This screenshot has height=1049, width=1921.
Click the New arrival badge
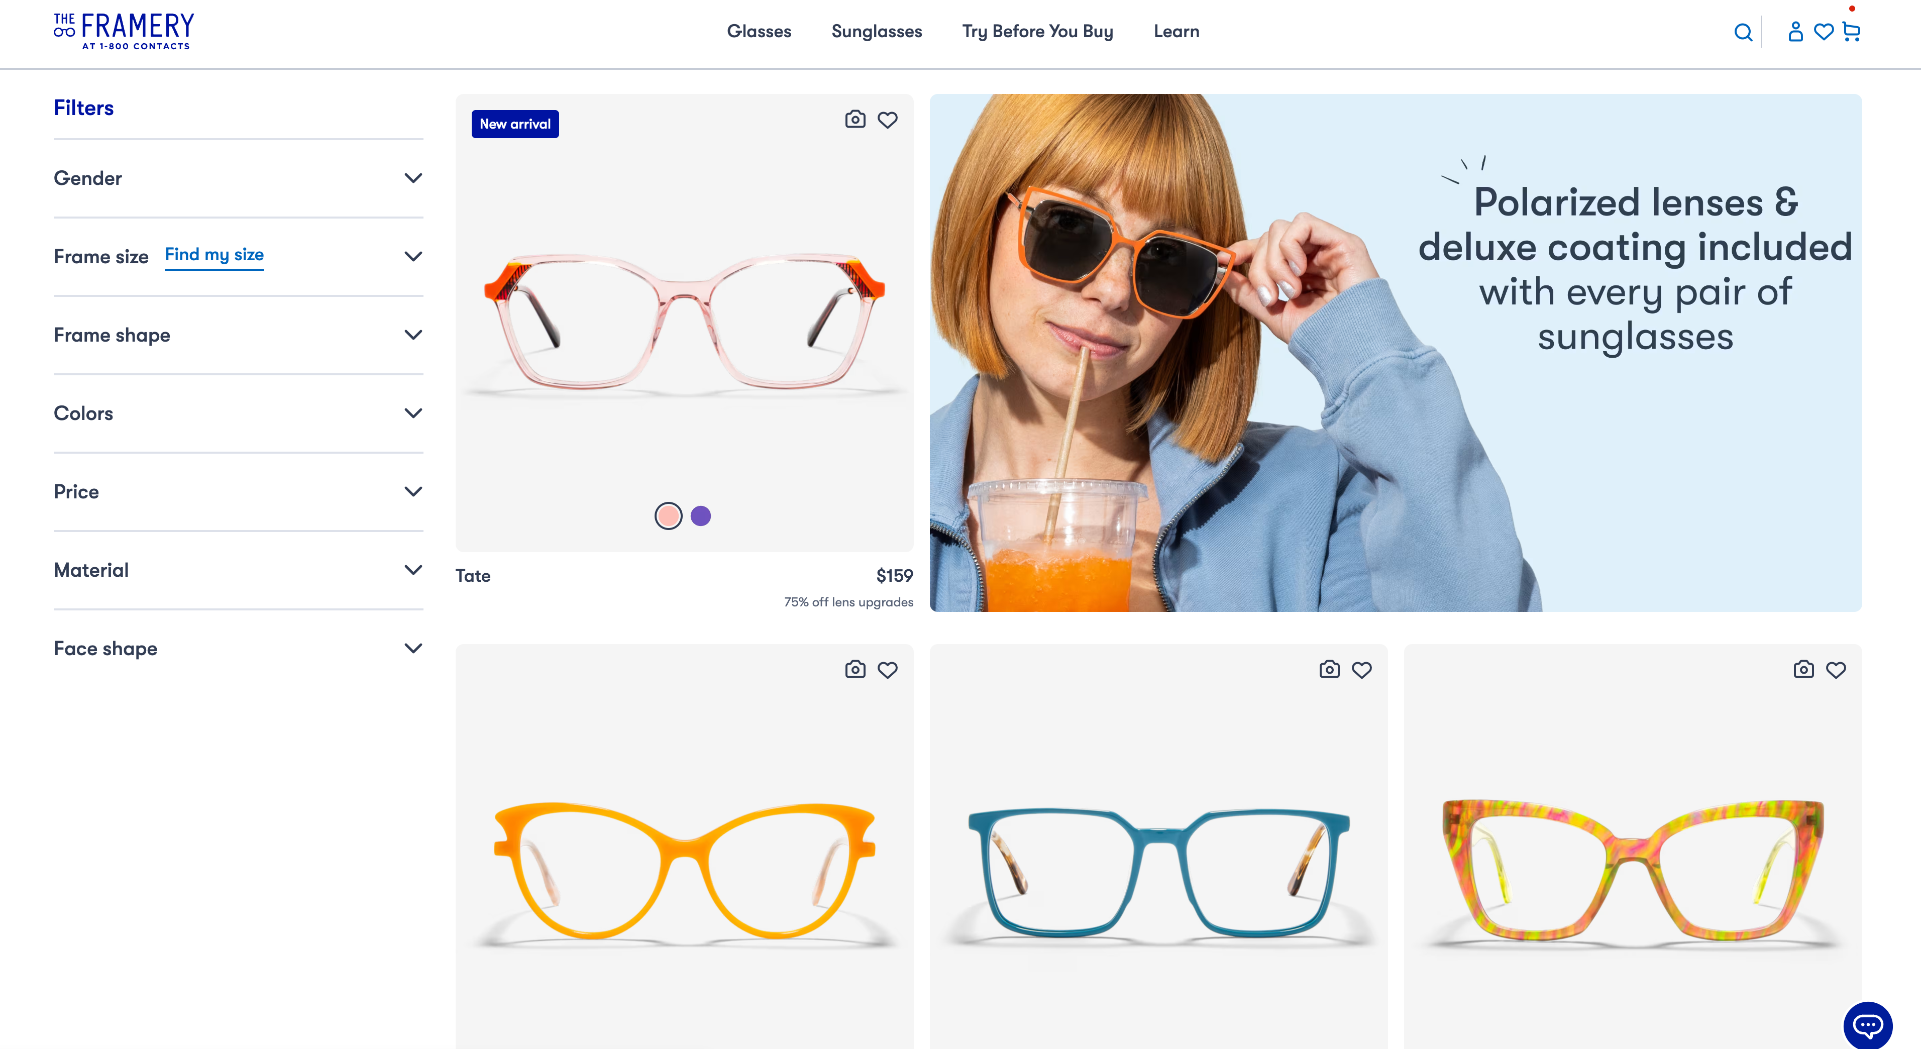[515, 124]
